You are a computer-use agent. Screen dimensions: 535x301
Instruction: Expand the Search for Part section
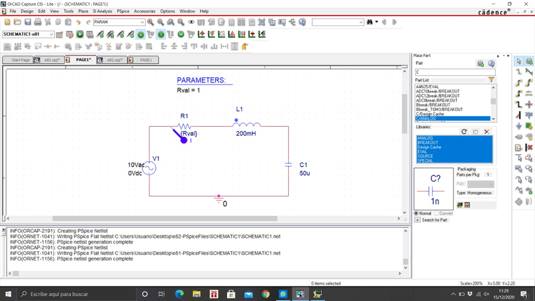(417, 220)
